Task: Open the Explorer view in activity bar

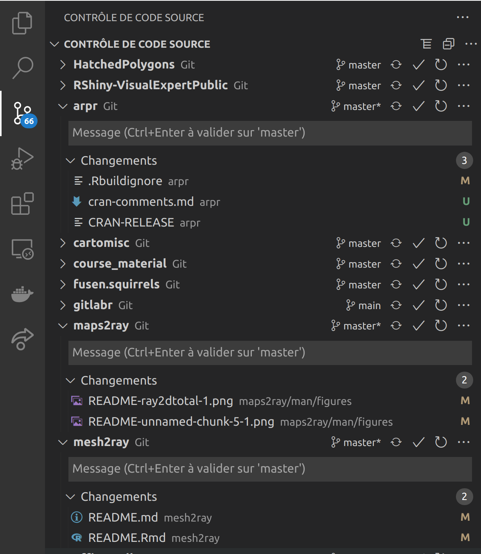Action: [x=22, y=23]
